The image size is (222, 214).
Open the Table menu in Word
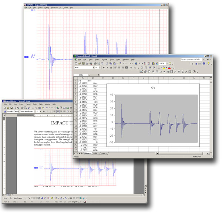pyautogui.click(x=41, y=104)
